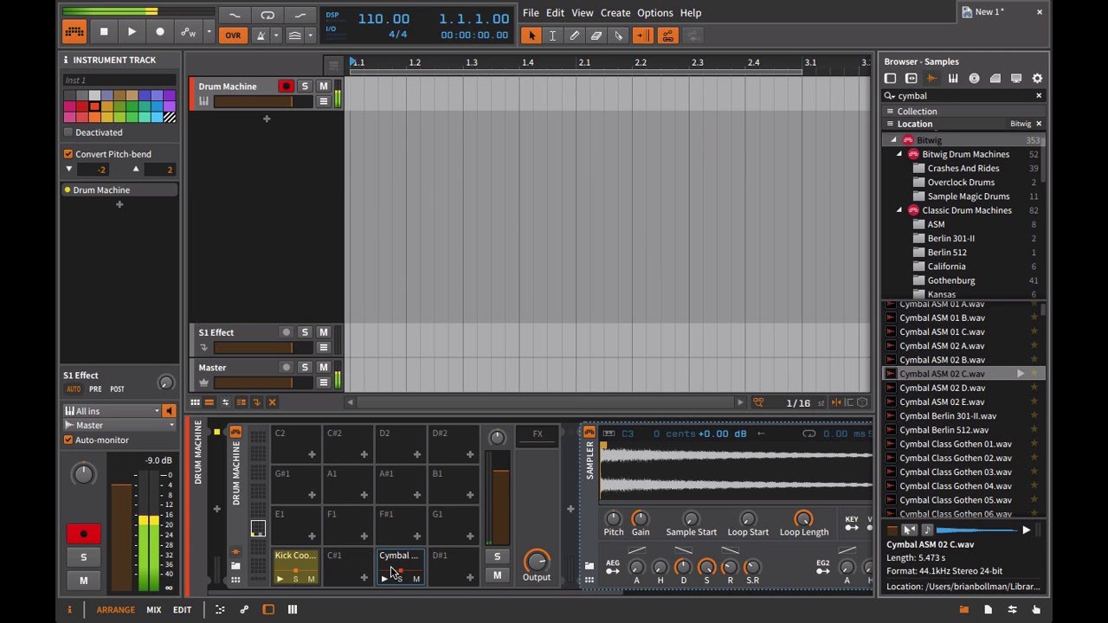Arm record on Drum Machine track
Viewport: 1108px width, 623px height.
(x=286, y=87)
